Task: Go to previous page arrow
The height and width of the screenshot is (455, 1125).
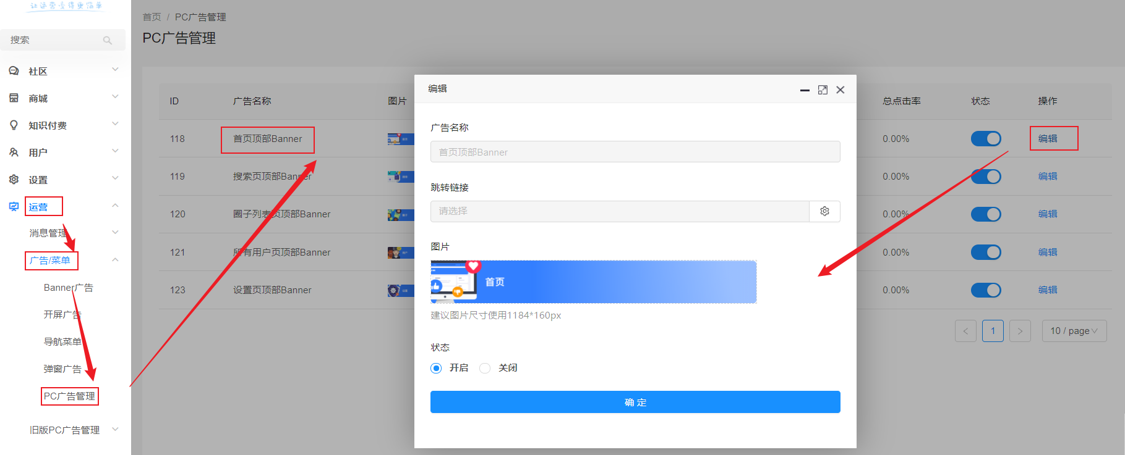Action: pyautogui.click(x=965, y=331)
